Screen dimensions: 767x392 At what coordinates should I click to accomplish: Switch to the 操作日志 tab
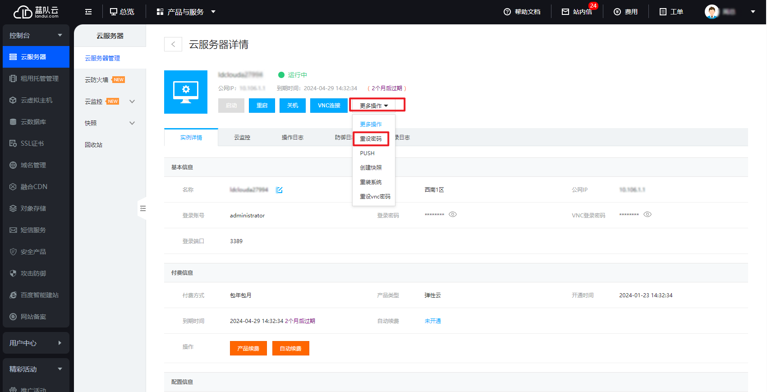(292, 138)
